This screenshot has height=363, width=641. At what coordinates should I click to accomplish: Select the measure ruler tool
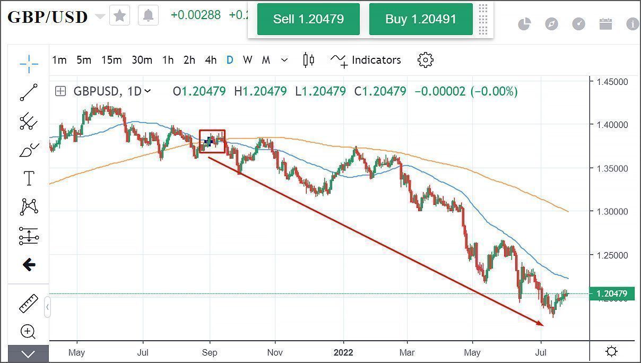pyautogui.click(x=29, y=304)
